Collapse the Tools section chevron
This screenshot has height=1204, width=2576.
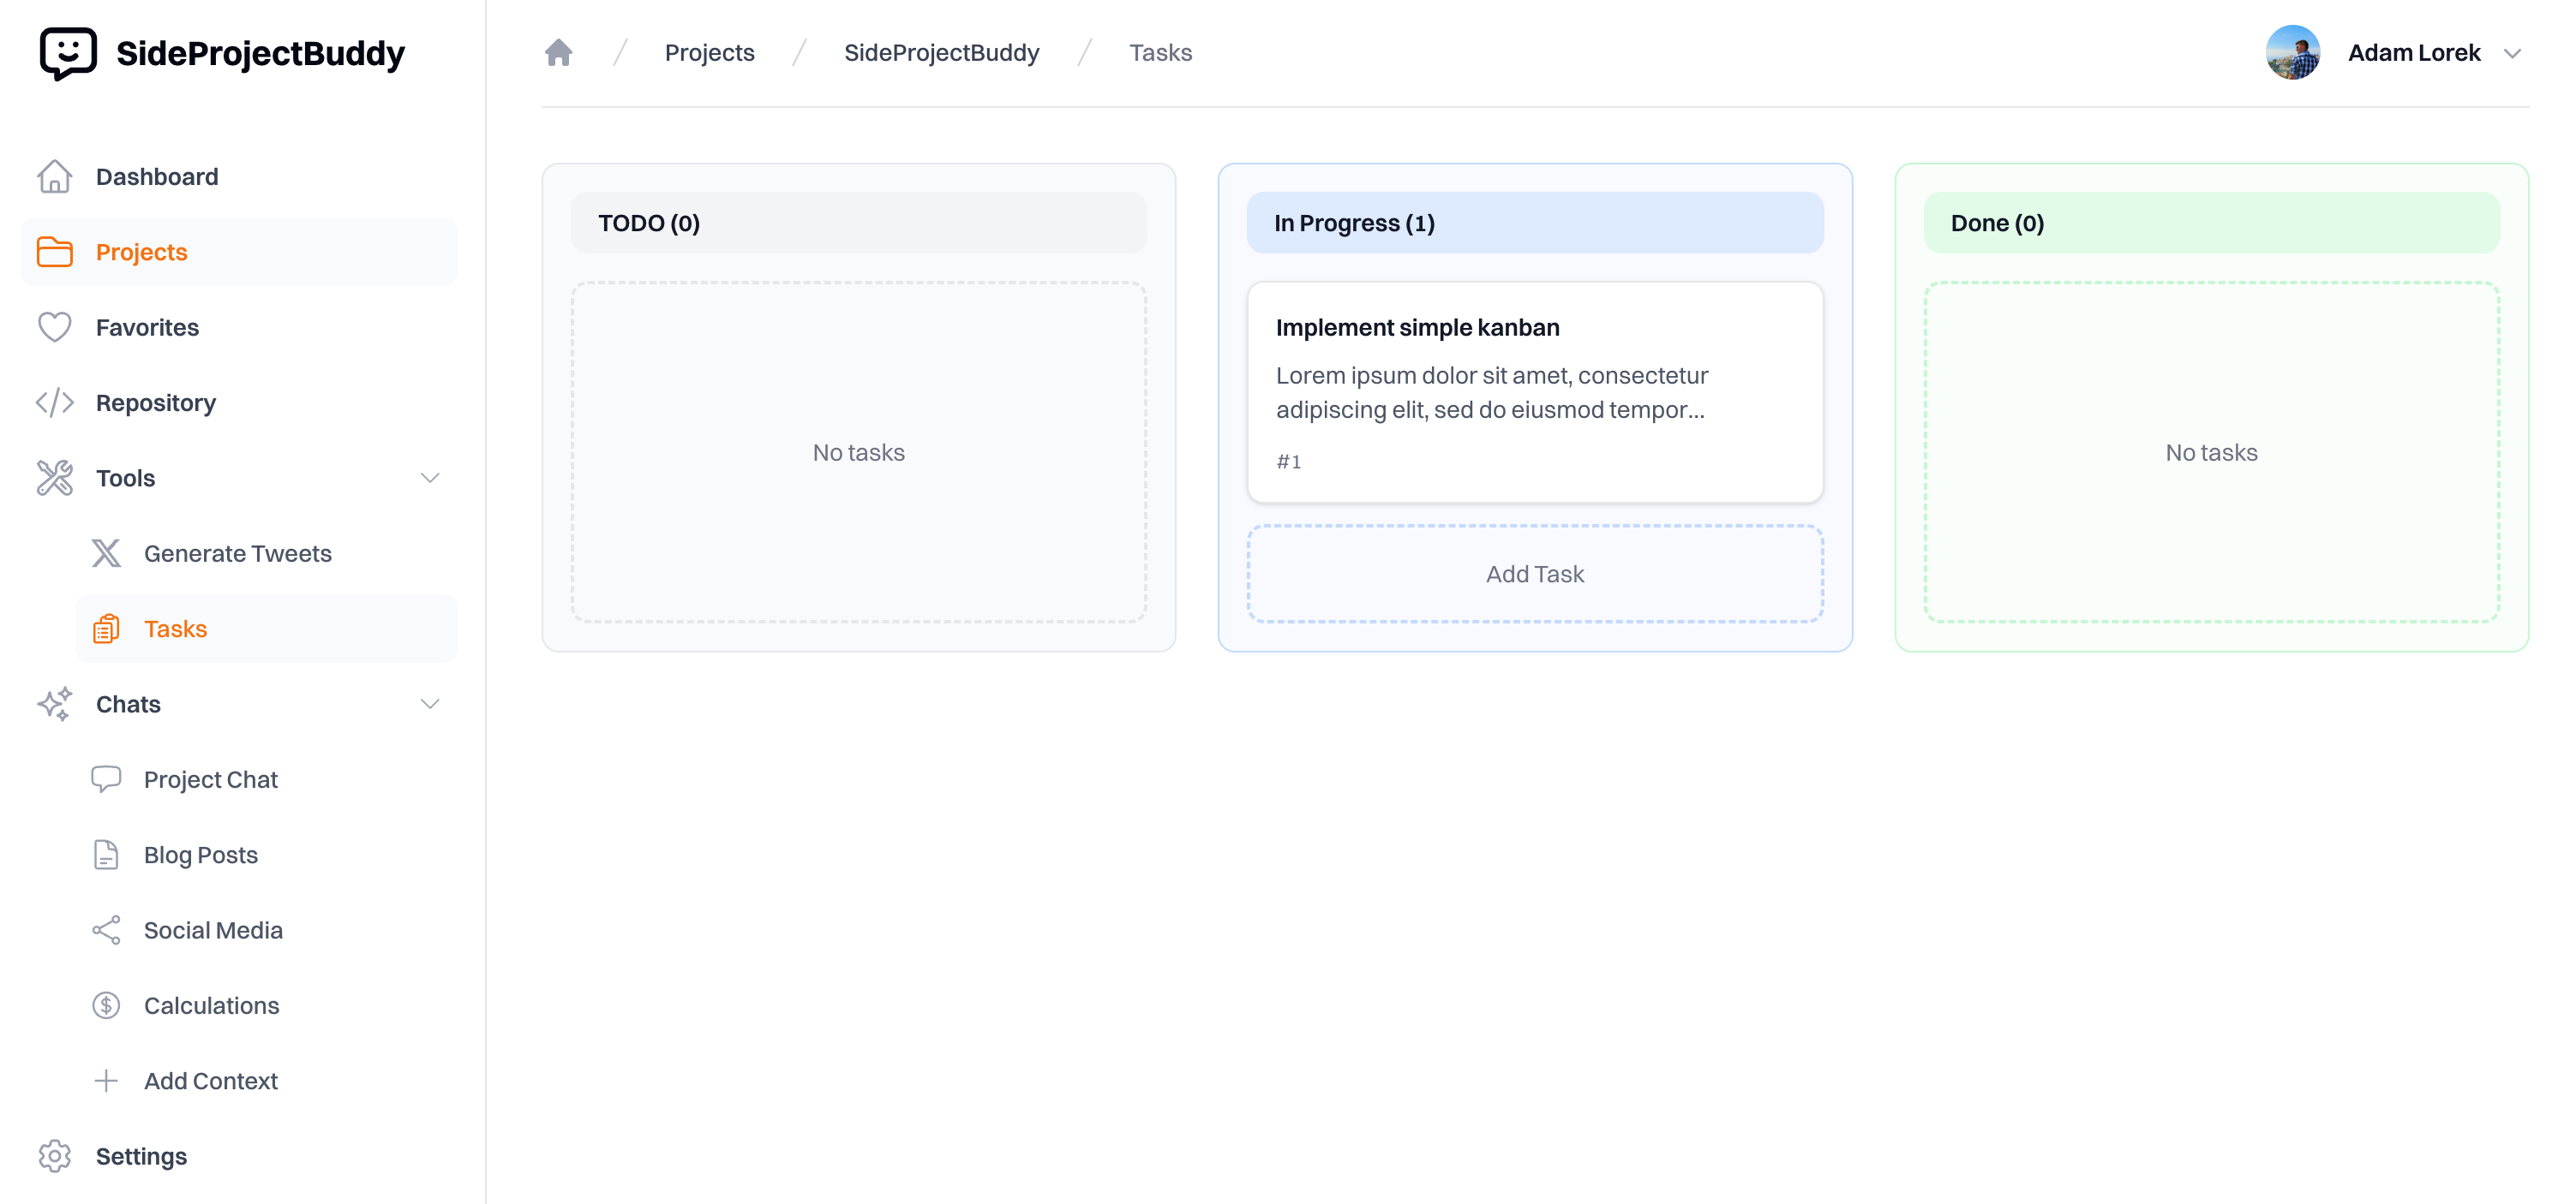pyautogui.click(x=430, y=479)
